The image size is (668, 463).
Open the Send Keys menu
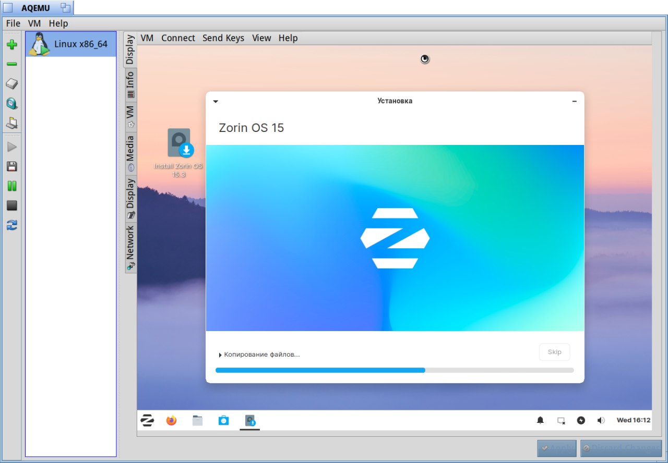point(223,38)
